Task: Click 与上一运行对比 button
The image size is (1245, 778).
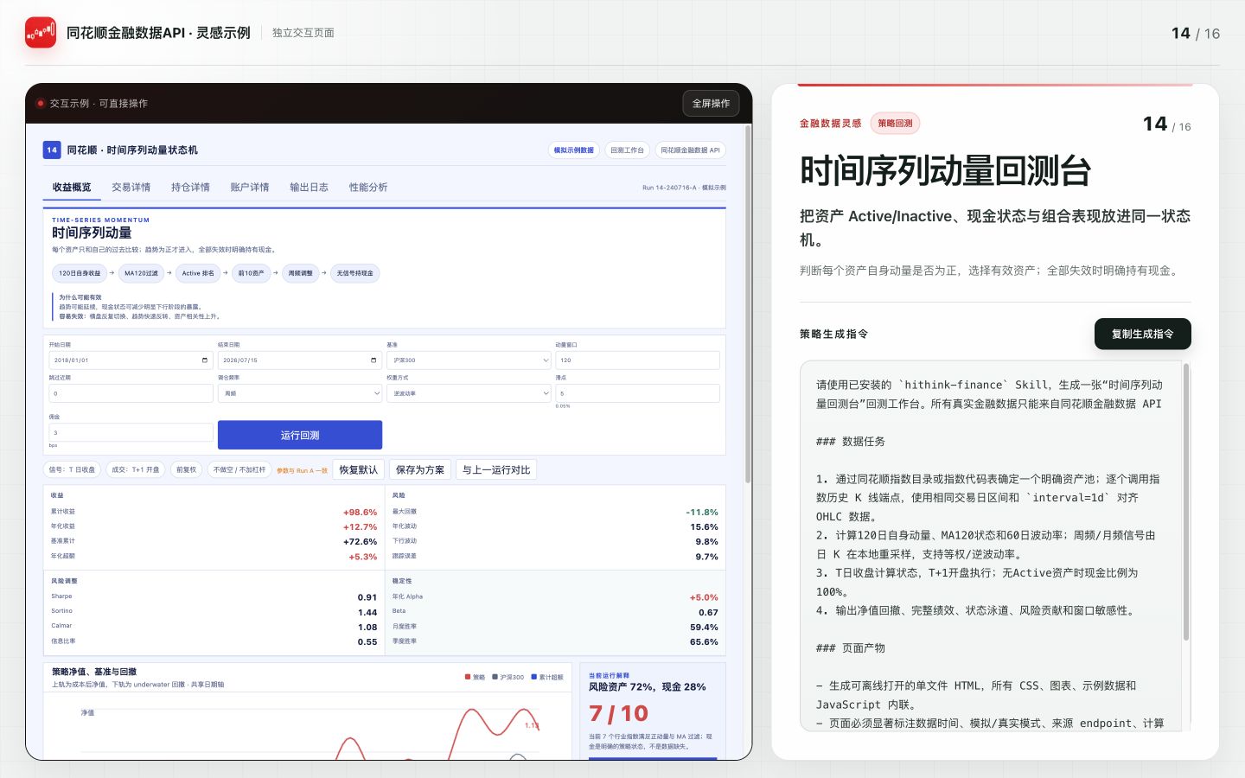Action: (496, 469)
